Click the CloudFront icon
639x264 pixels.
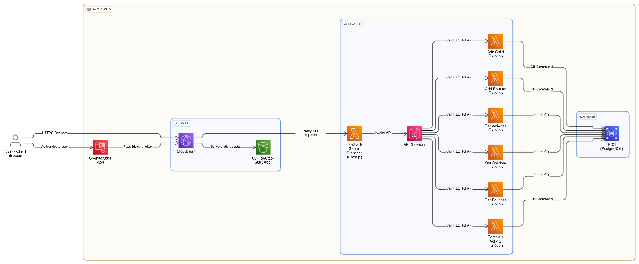186,141
